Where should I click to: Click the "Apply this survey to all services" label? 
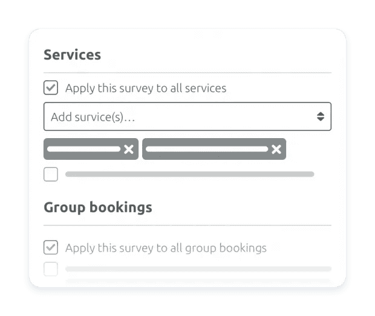point(146,88)
